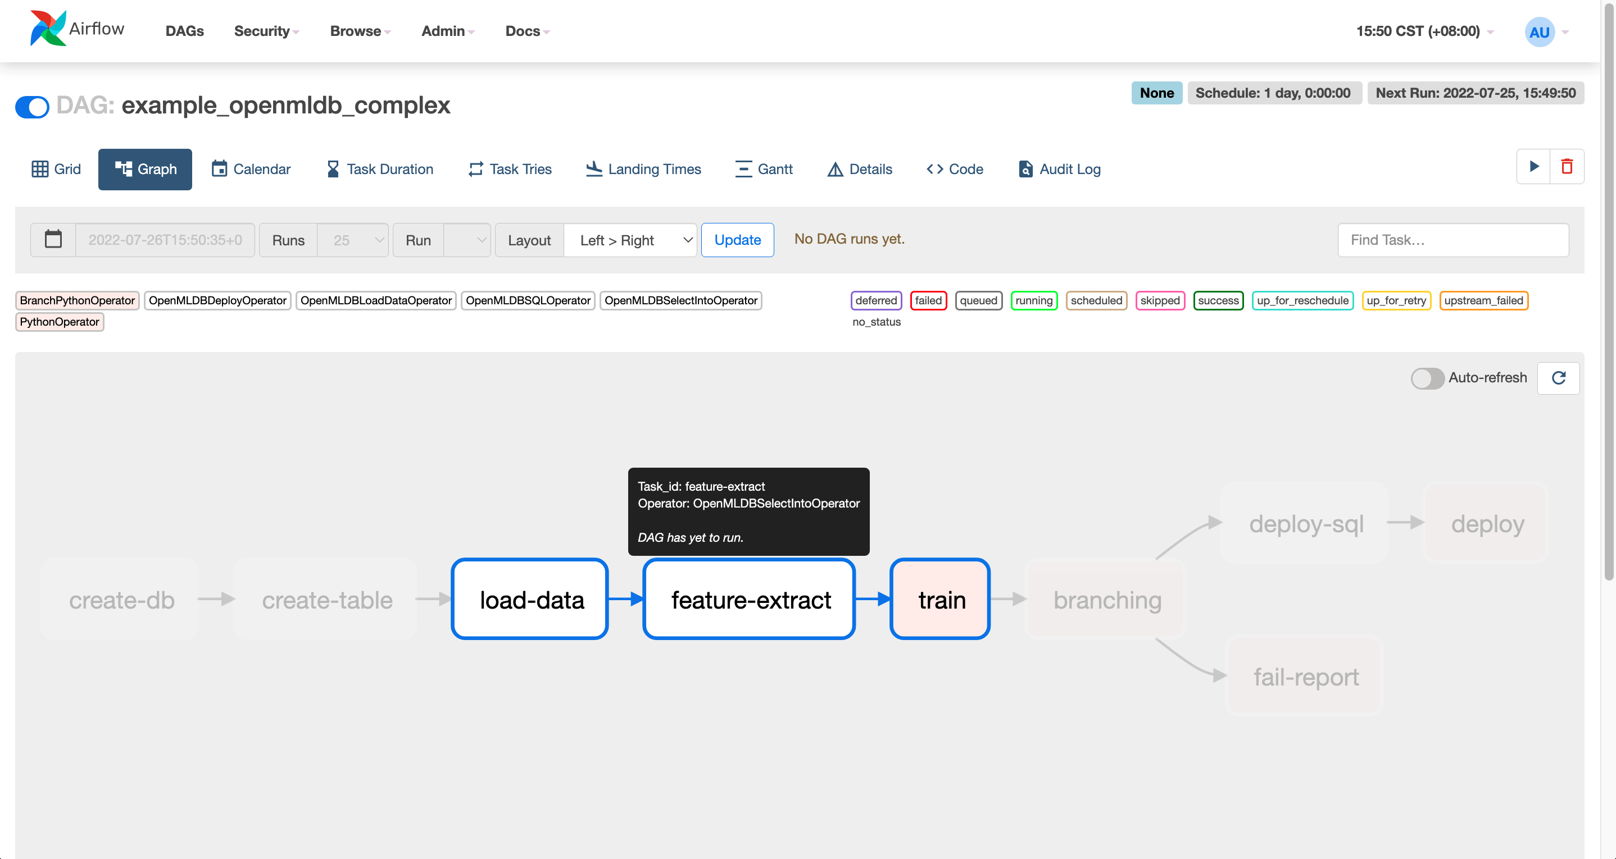Expand the Layout direction dropdown

pos(630,239)
